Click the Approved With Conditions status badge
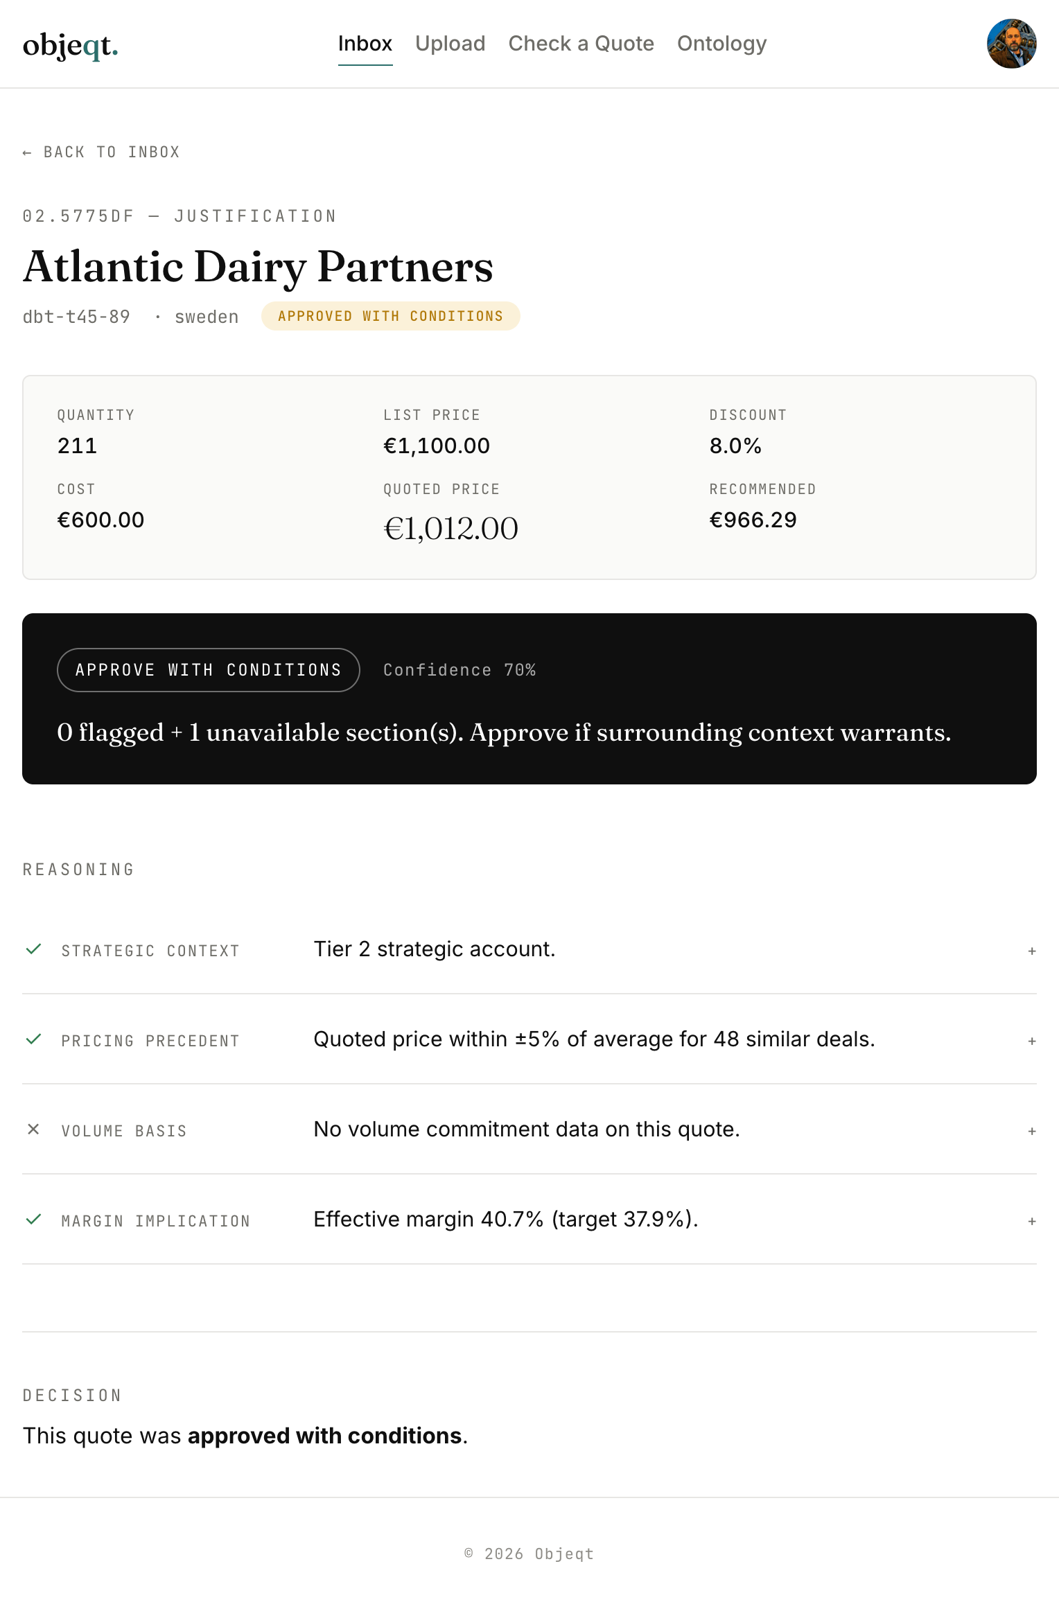 click(391, 316)
